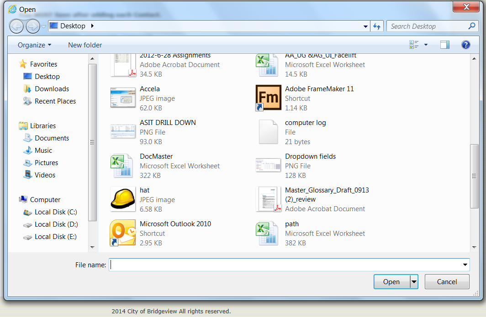Screen dimensions: 486x317
Task: Select the Microsoft Outlook 2010 shortcut icon
Action: pyautogui.click(x=123, y=233)
